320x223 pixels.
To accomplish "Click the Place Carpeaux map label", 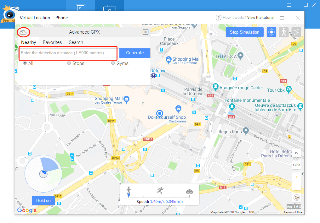I will coord(169,41).
